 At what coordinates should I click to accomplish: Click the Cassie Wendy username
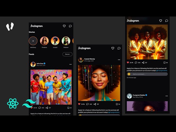(x=90, y=59)
